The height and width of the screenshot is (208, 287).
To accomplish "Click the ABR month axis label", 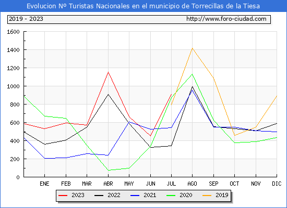I will pos(108,184).
